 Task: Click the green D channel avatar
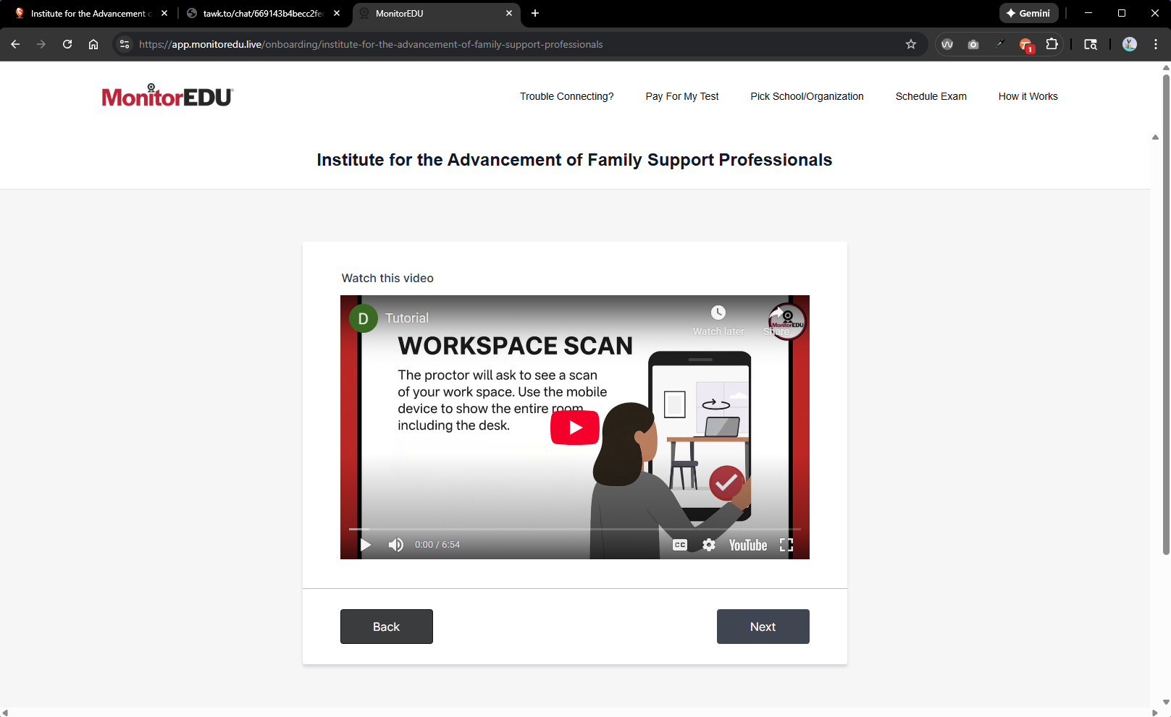point(364,318)
